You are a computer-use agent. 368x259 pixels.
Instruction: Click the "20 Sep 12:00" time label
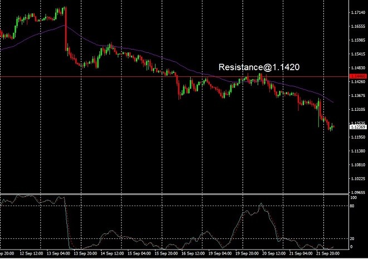(274, 253)
